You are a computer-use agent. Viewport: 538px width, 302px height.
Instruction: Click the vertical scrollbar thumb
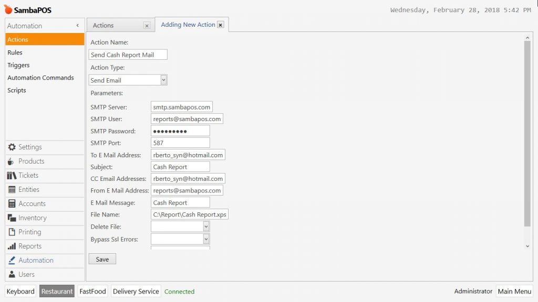(x=527, y=134)
